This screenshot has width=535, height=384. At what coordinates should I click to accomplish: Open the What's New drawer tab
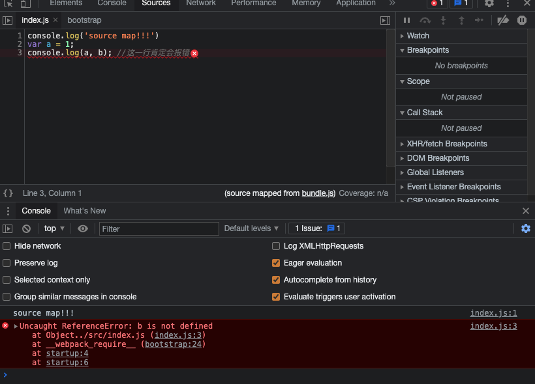pyautogui.click(x=85, y=211)
